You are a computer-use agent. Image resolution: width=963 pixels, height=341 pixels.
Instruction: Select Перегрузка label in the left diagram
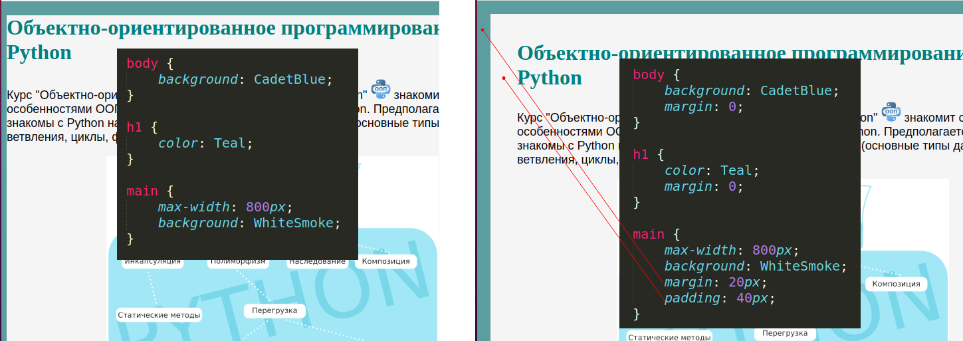coord(274,310)
